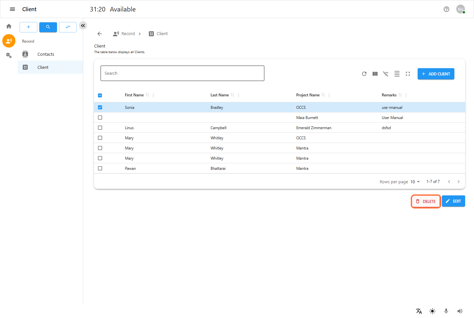Viewport: 474px width, 318px height.
Task: Open First Name column options menu
Action: click(153, 95)
